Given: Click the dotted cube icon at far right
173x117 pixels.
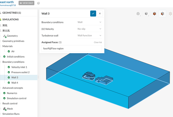Looking at the screenshot, I should [x=171, y=14].
